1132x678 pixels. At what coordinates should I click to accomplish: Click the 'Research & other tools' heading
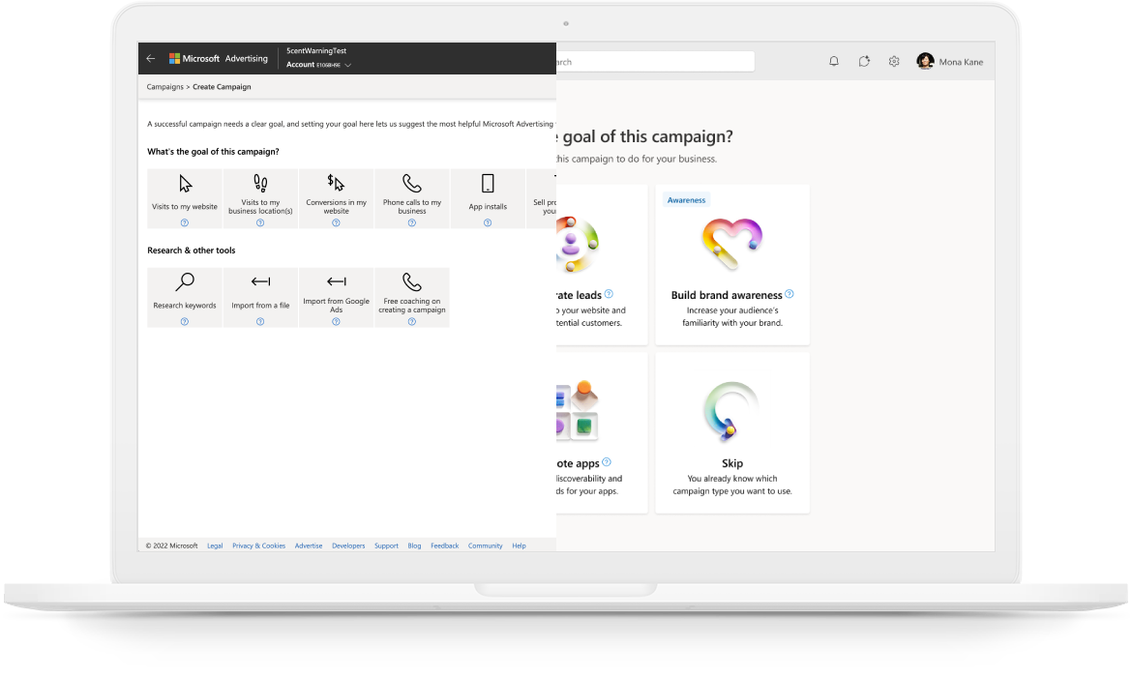click(x=192, y=251)
